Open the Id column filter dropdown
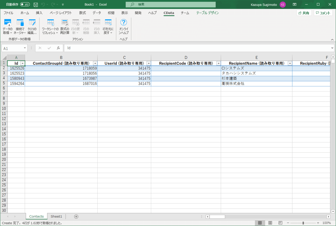Screen dimensions: 336x226 pos(23,63)
